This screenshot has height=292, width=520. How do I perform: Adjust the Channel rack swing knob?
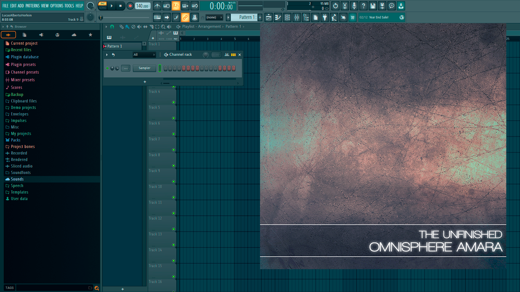coord(206,55)
